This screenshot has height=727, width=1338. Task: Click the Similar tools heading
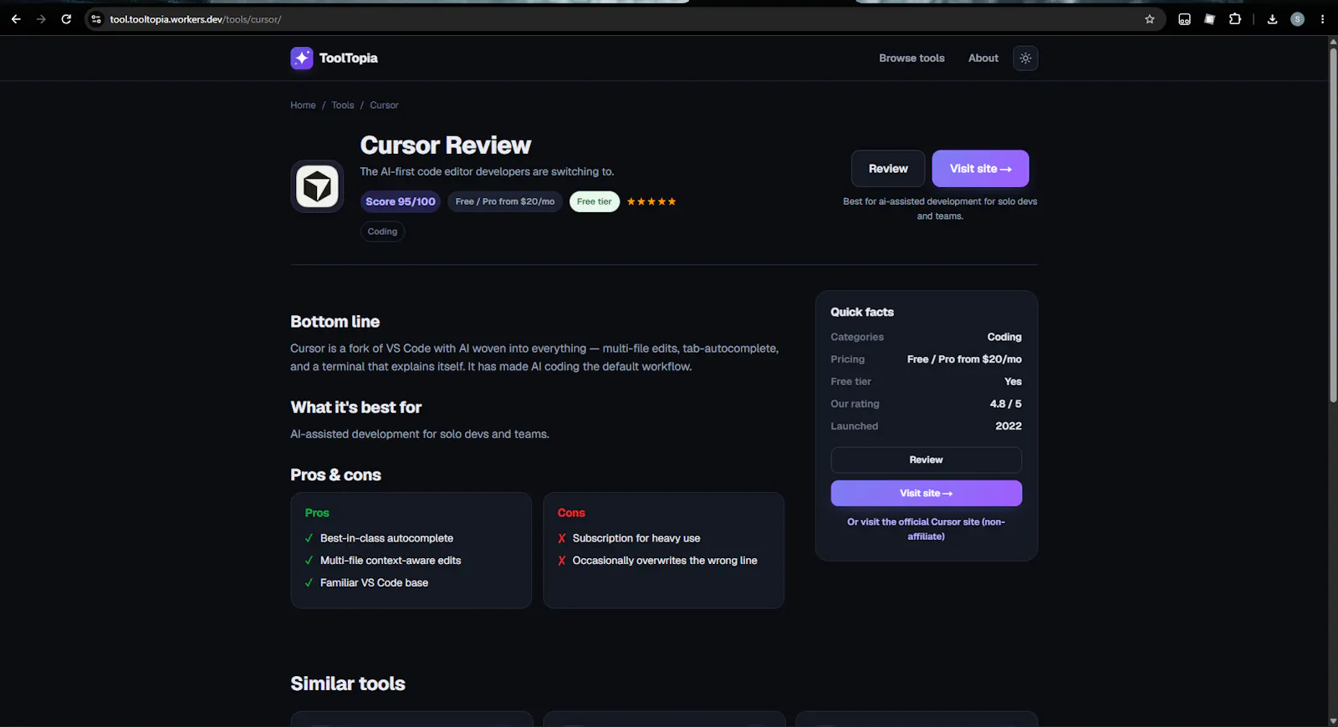tap(348, 684)
